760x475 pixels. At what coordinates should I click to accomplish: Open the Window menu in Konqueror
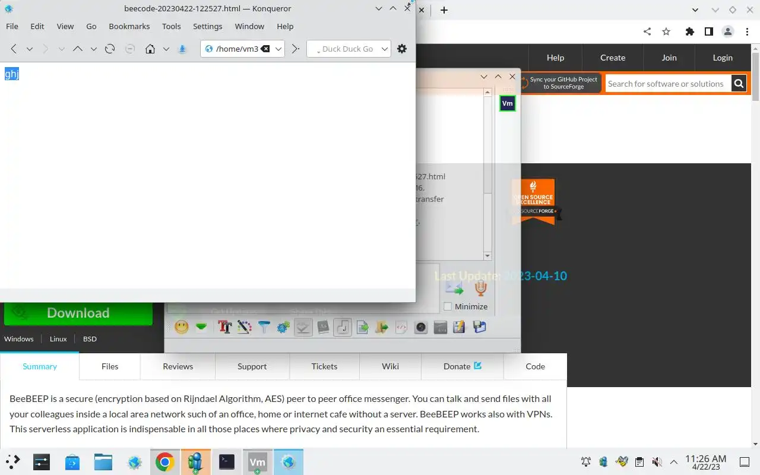pos(249,26)
